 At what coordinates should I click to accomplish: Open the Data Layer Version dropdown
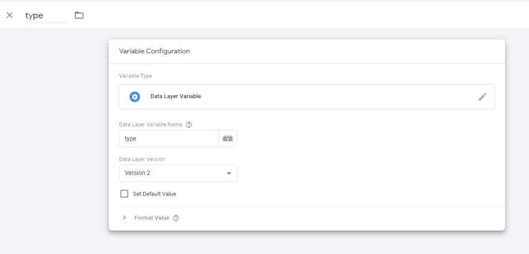click(x=178, y=173)
